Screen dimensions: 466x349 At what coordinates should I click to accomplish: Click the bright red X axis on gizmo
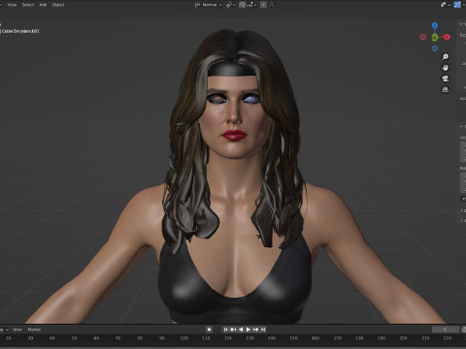447,37
